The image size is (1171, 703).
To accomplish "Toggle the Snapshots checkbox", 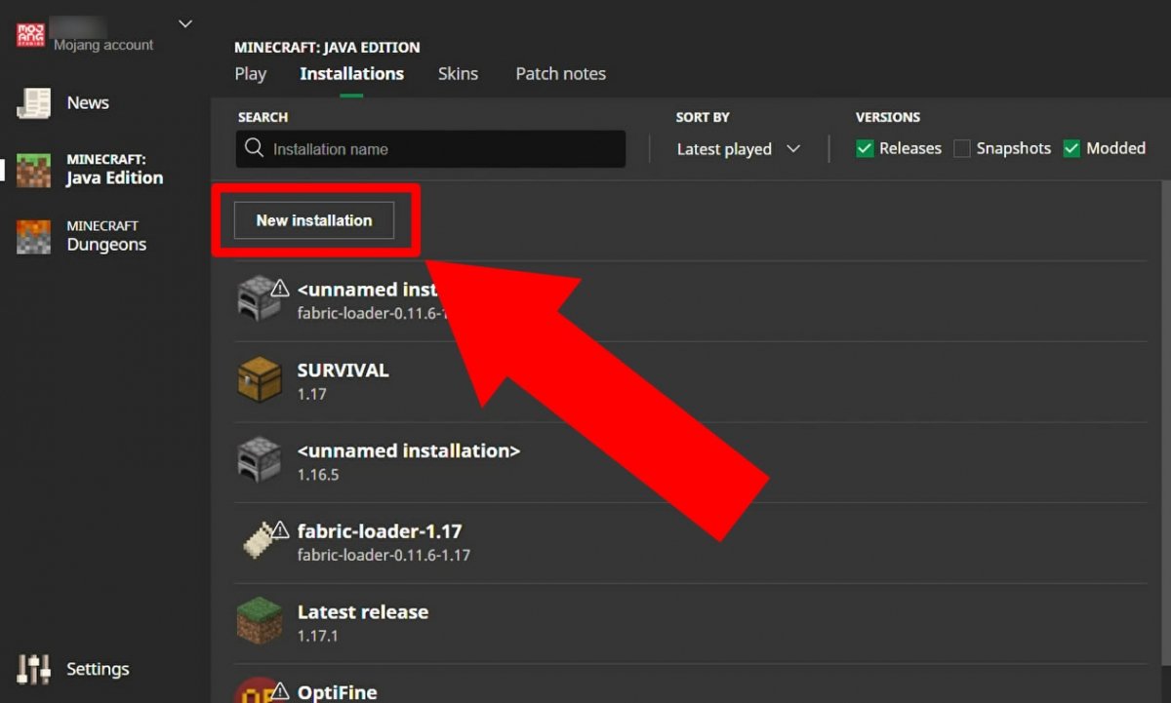I will pos(962,148).
